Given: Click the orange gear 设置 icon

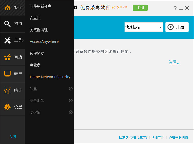Looking at the screenshot, I should click(x=7, y=107).
